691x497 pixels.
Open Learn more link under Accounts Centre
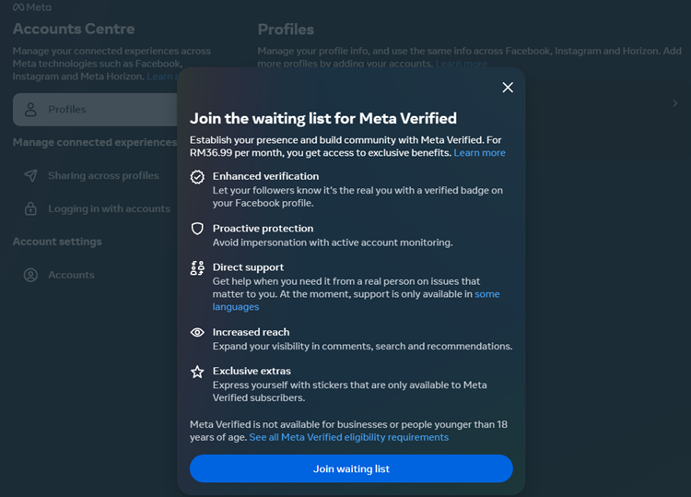pyautogui.click(x=162, y=77)
